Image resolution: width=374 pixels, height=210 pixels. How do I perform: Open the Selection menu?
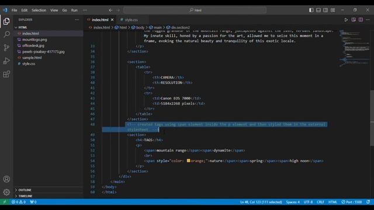click(39, 10)
